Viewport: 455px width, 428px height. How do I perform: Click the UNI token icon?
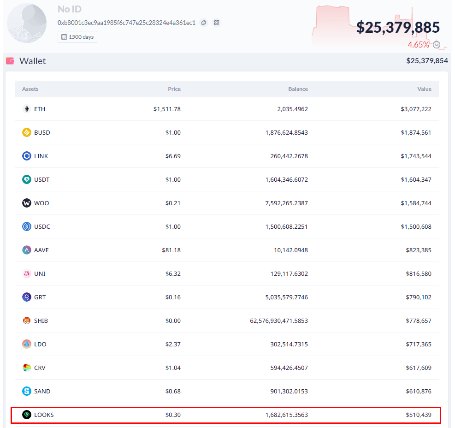pos(27,273)
